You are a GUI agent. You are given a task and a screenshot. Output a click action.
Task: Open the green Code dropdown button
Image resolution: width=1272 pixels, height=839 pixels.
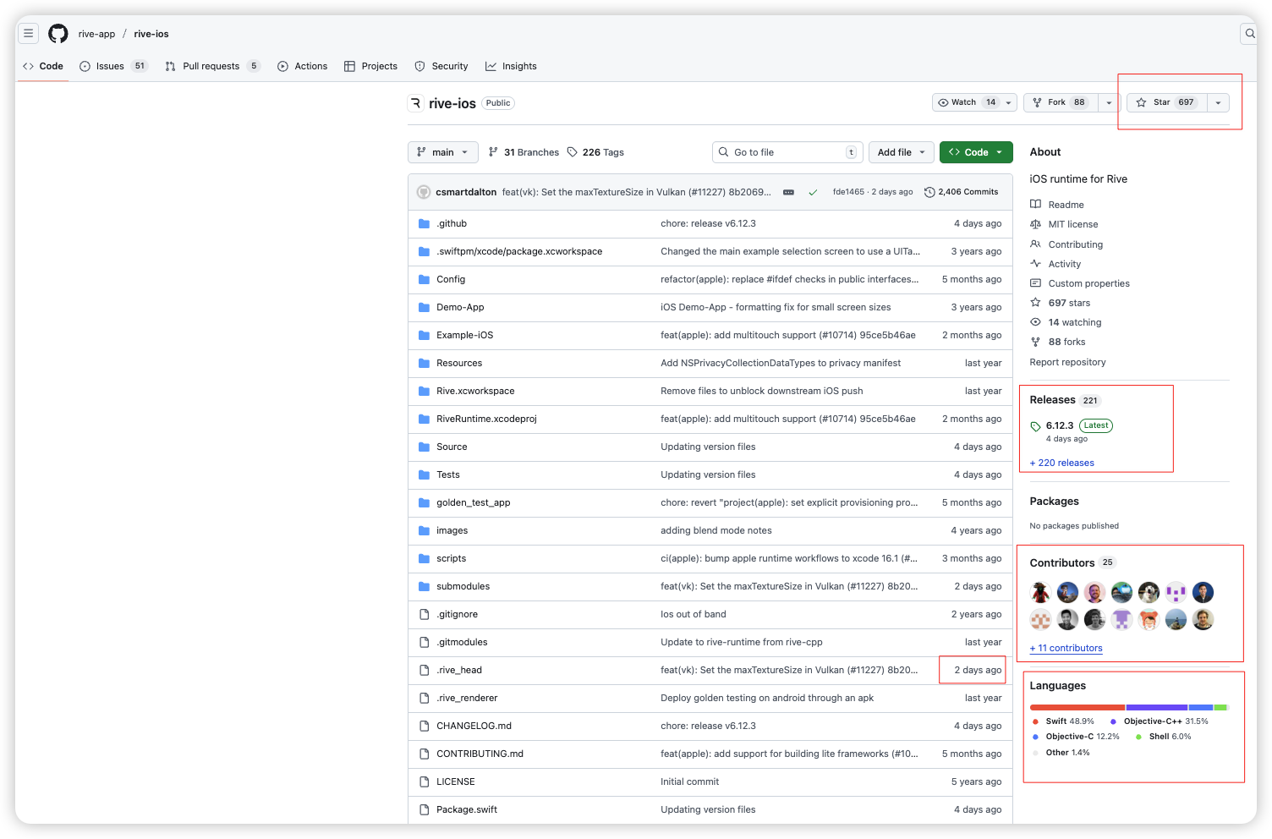coord(976,152)
